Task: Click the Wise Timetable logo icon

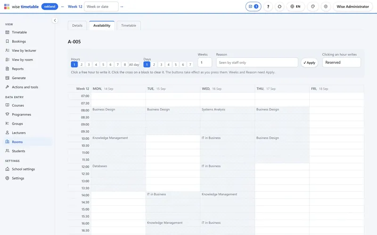Action: [x=7, y=7]
